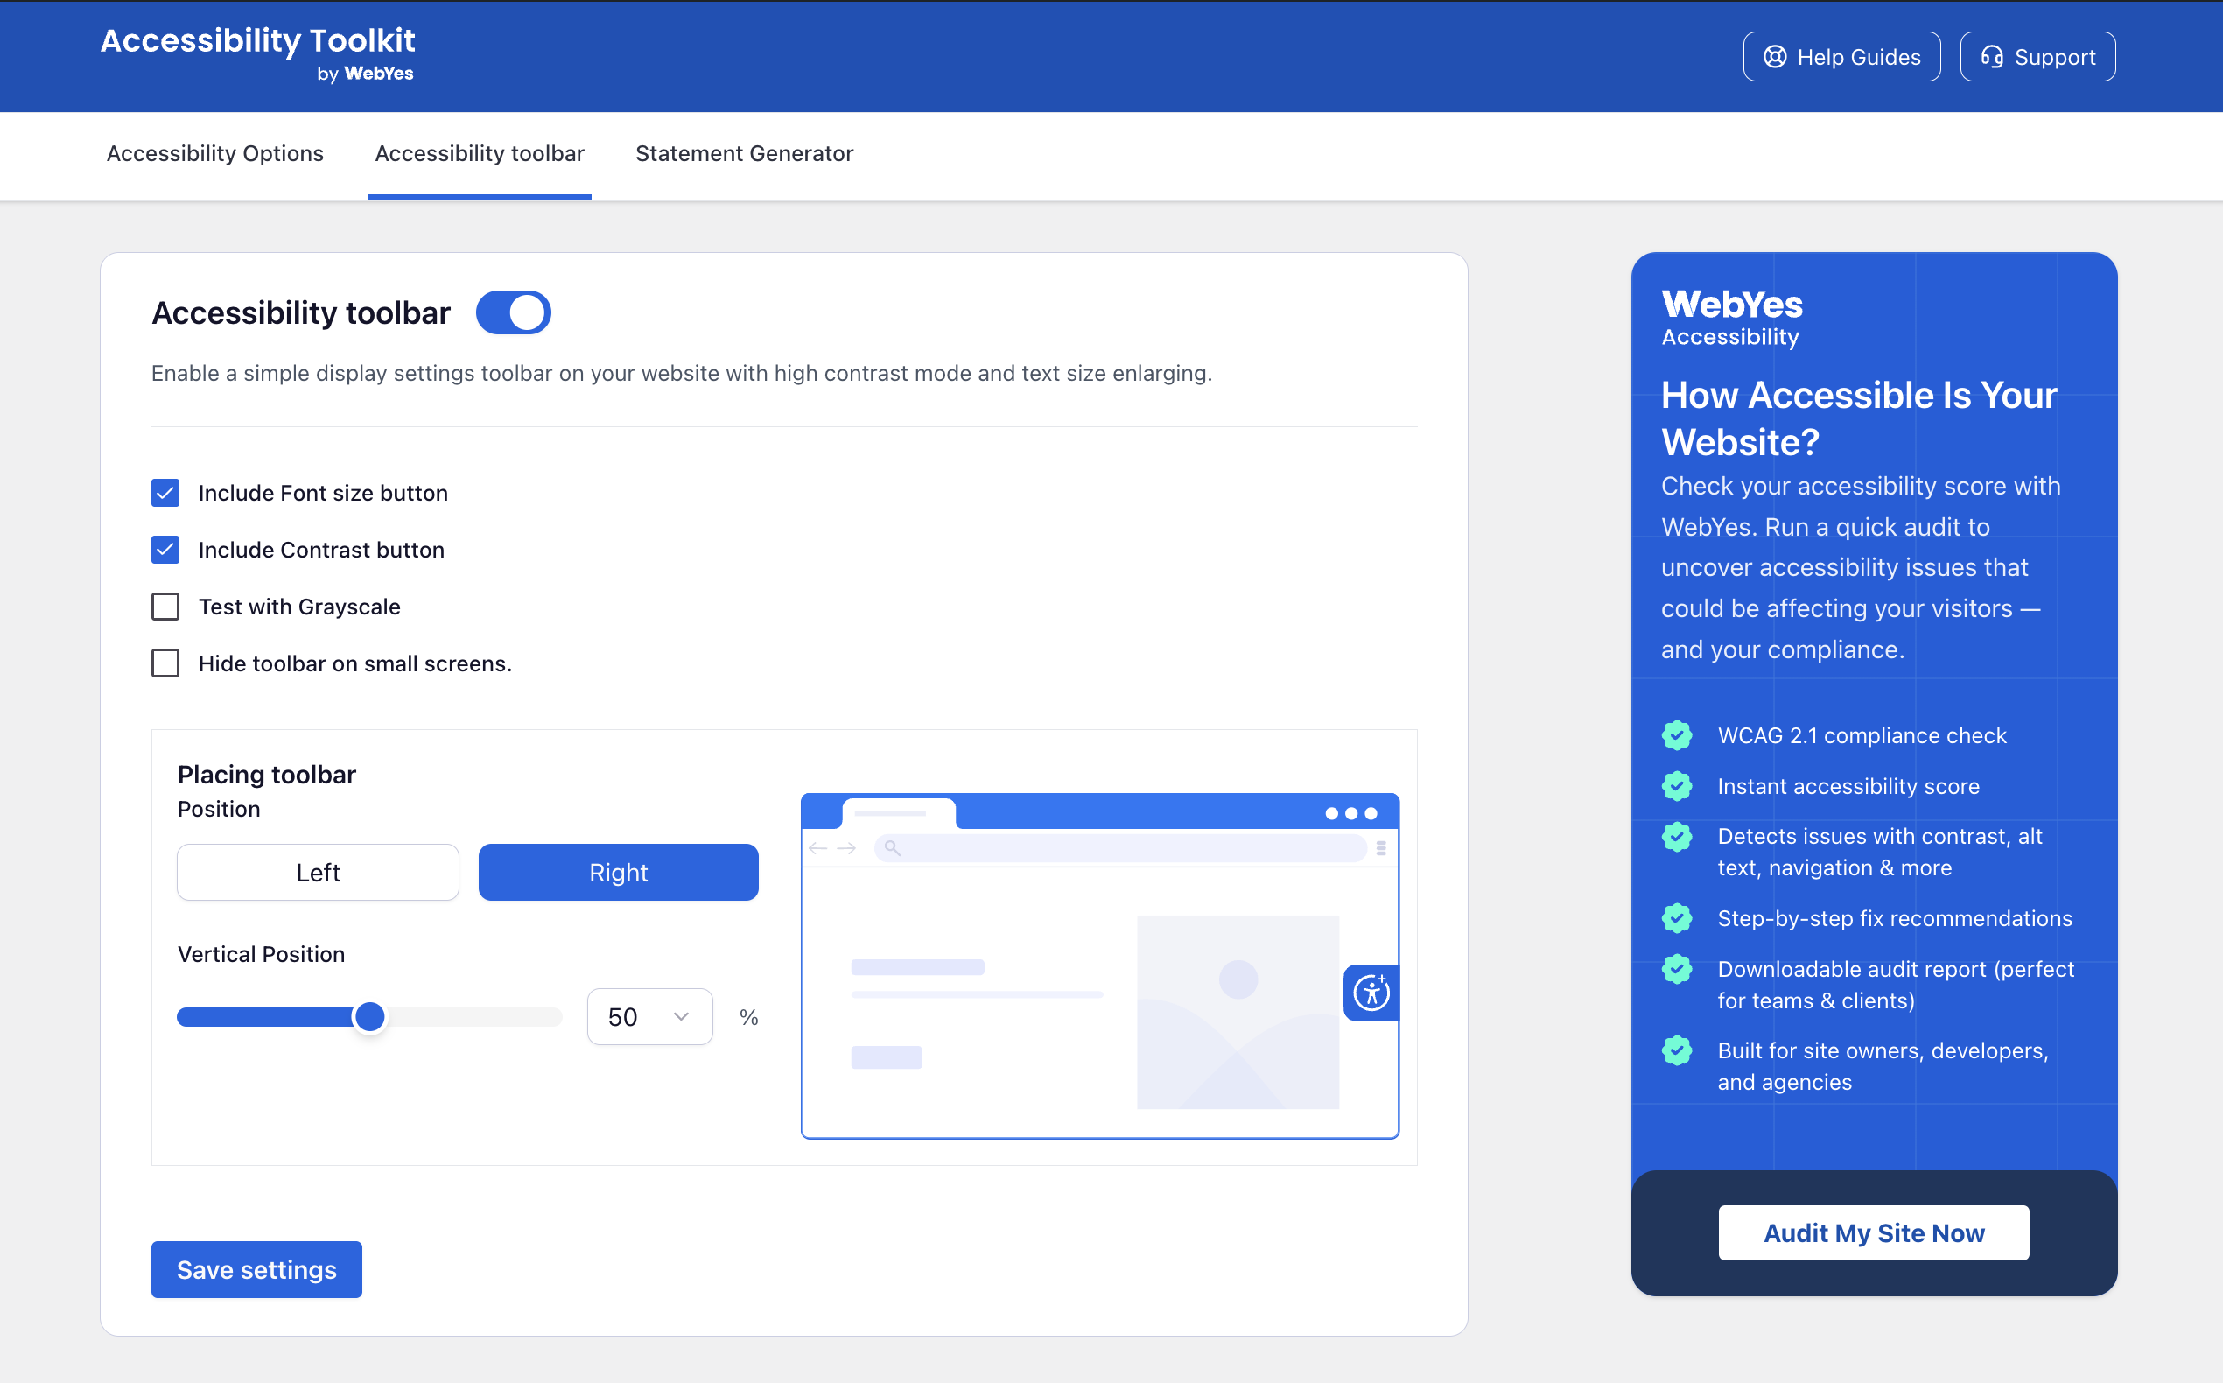Click the Support headset icon
Screen dimensions: 2223x1383
1990,56
